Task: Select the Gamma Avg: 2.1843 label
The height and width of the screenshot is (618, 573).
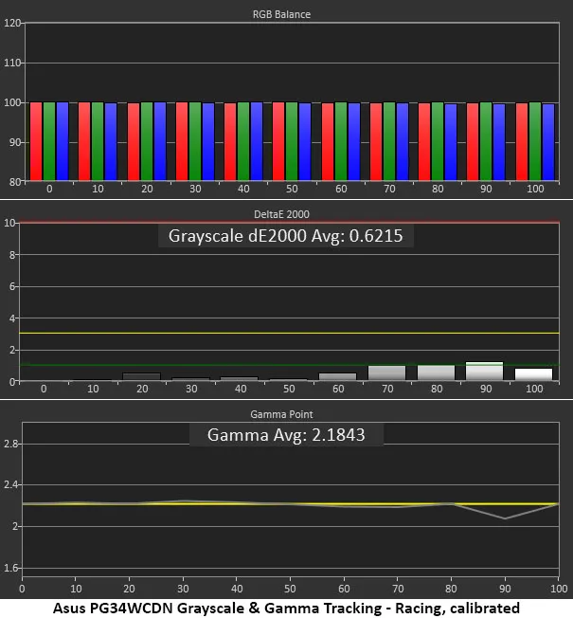Action: click(x=286, y=435)
